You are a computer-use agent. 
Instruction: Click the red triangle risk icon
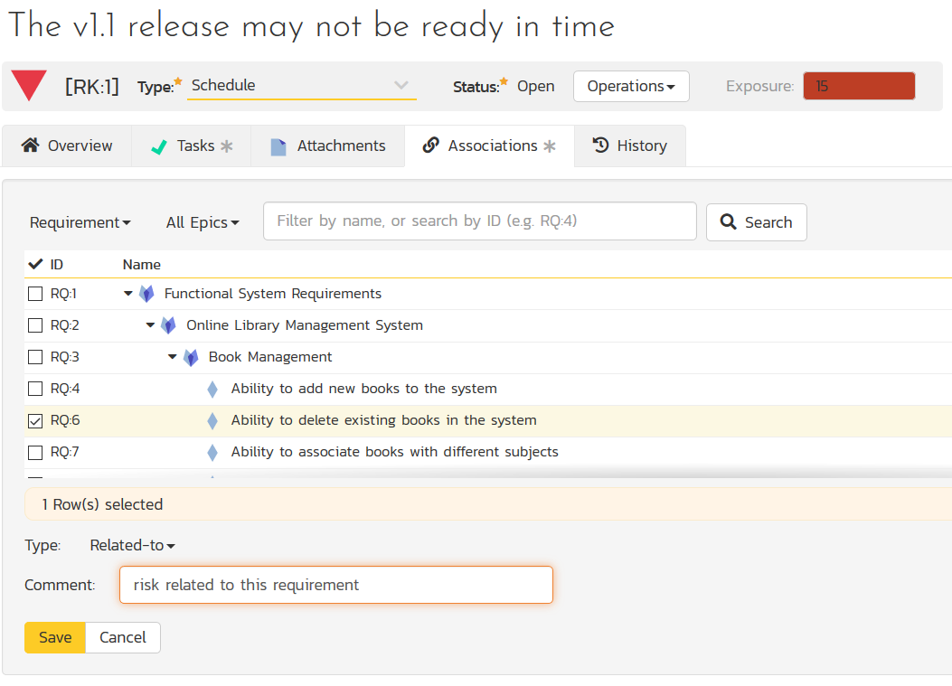click(29, 86)
